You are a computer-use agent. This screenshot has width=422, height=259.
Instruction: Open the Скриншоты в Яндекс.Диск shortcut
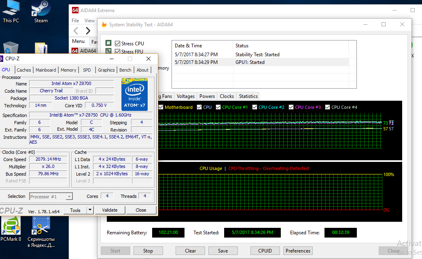click(x=41, y=232)
